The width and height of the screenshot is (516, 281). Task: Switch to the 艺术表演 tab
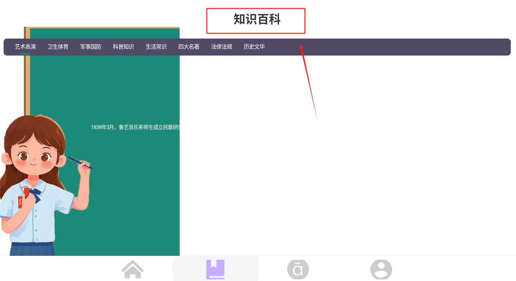tap(25, 47)
